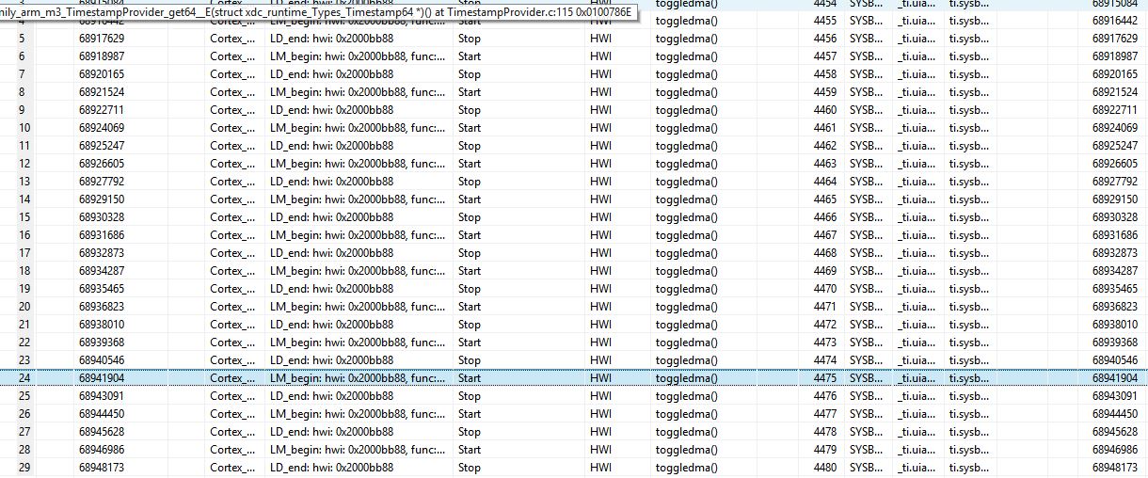This screenshot has width=1148, height=478.
Task: Select toggledma() in row 28
Action: click(x=687, y=450)
